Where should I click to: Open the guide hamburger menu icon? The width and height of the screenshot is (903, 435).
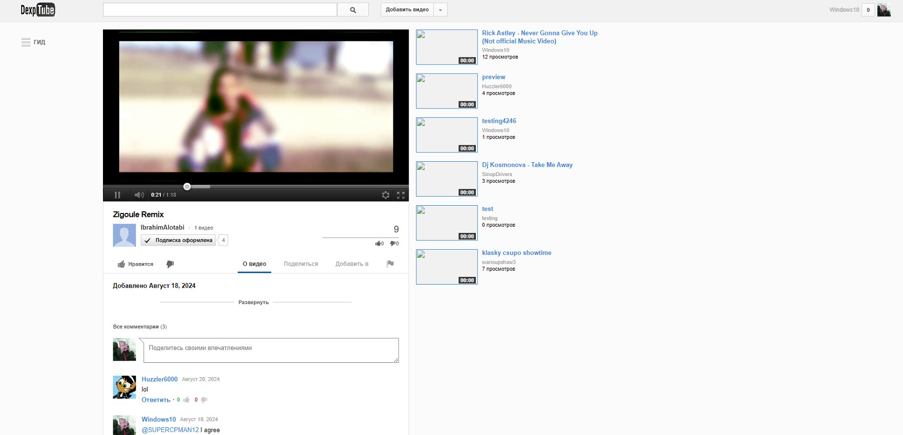pos(26,42)
